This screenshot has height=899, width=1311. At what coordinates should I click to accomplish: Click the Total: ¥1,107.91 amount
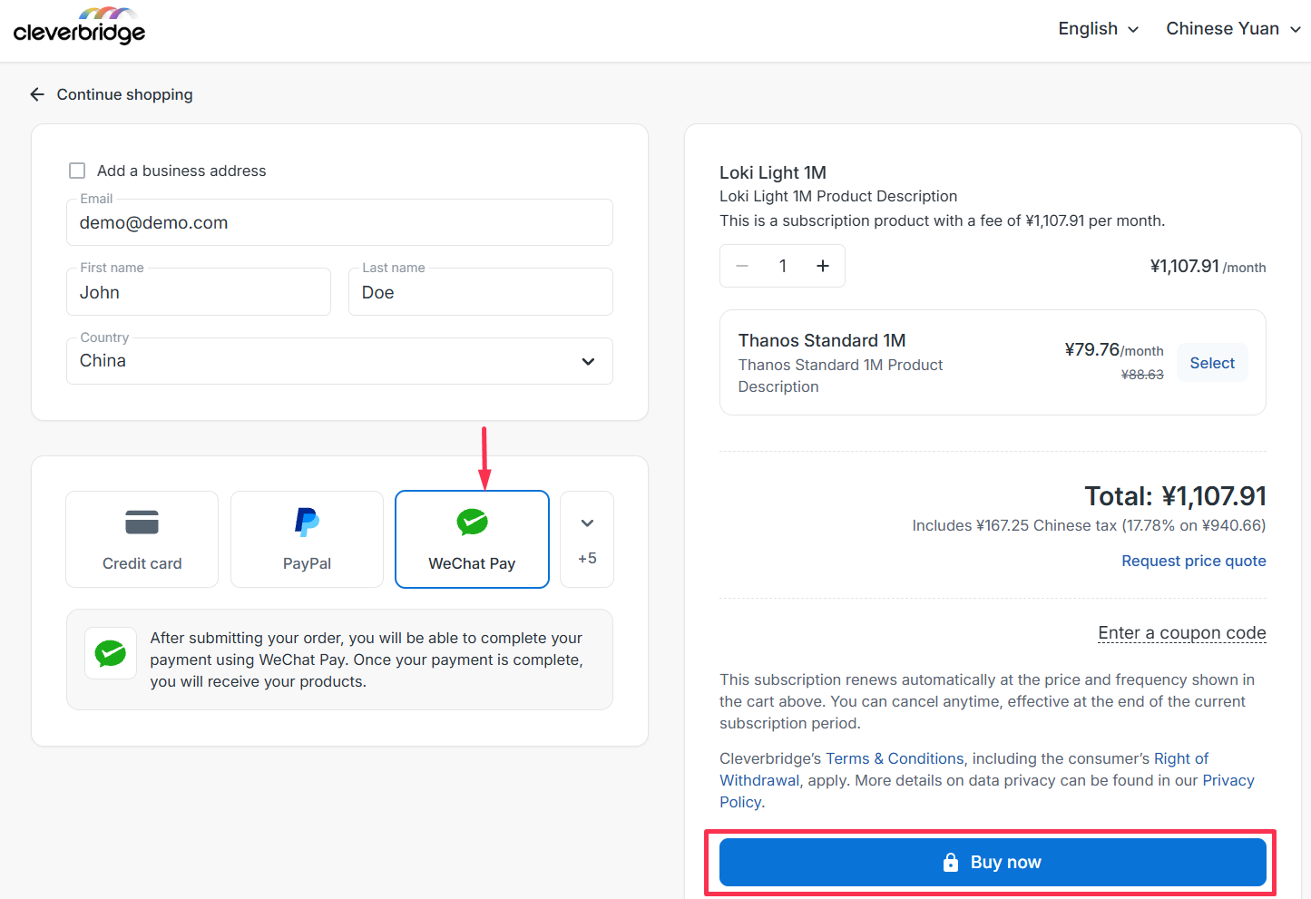point(1175,496)
